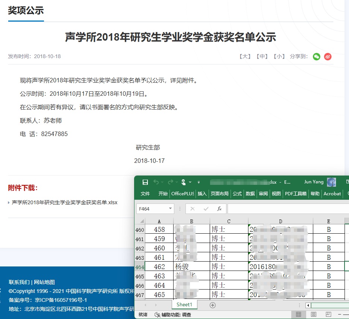The width and height of the screenshot is (349, 319).
Task: Select the Sheet1 worksheet tab
Action: [x=184, y=305]
